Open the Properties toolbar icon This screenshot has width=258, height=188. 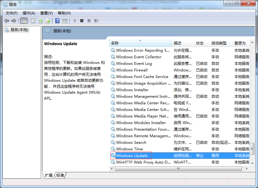click(x=33, y=21)
